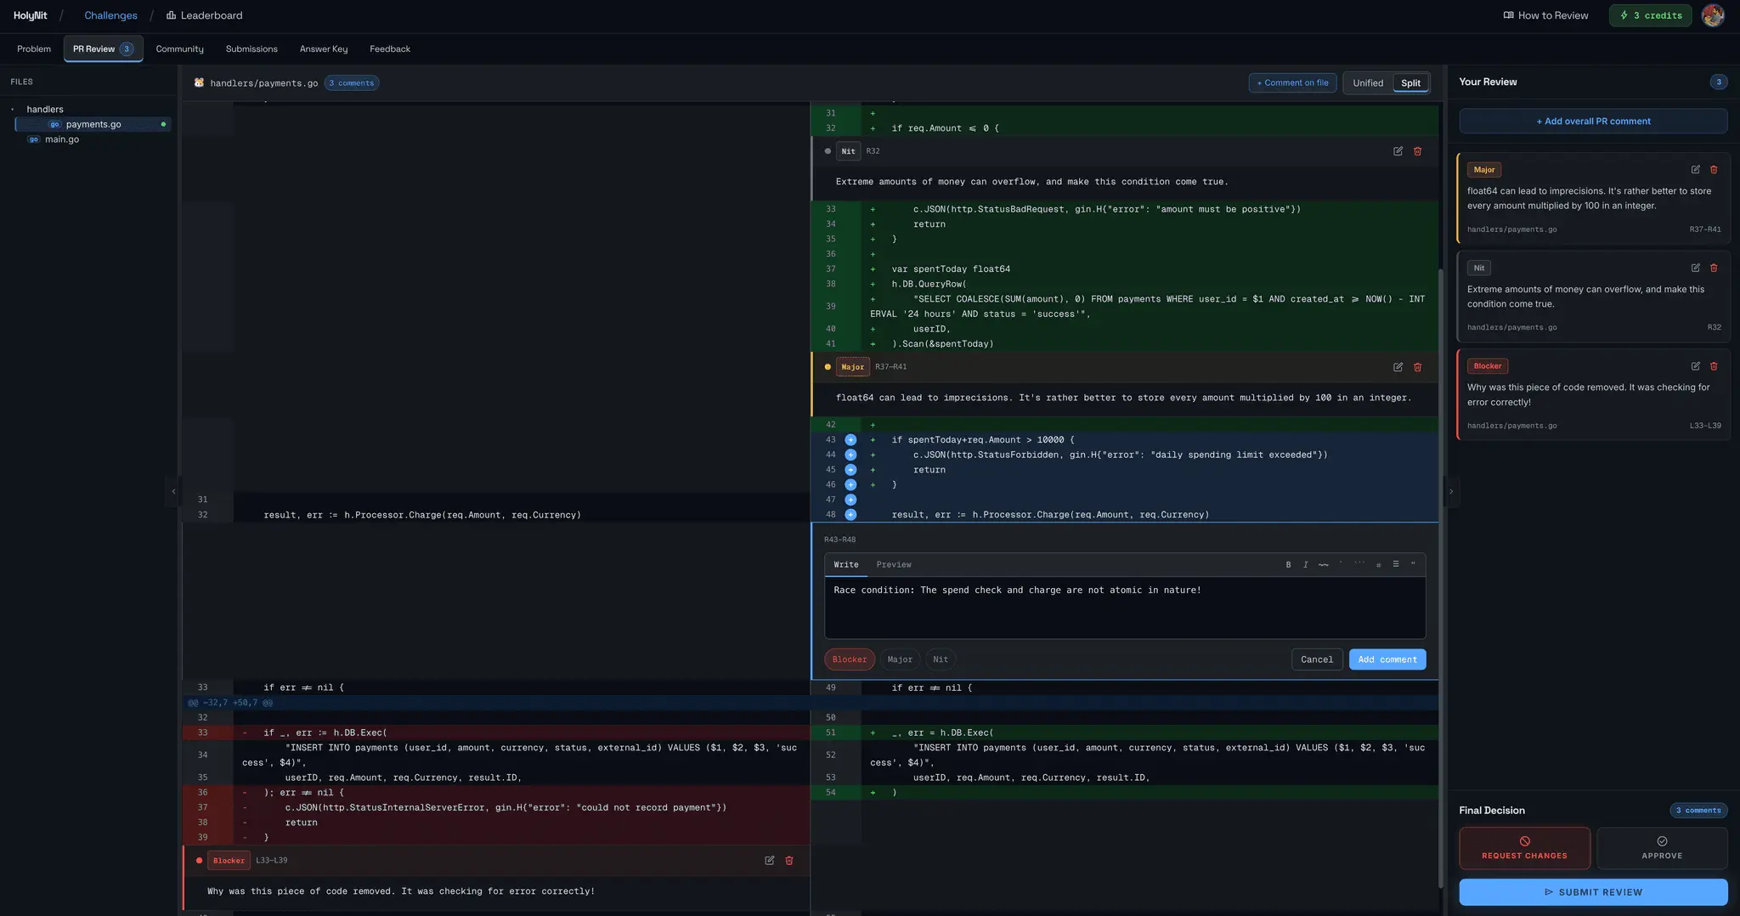The image size is (1740, 916).
Task: Delete the inline Major R37–R41 comment
Action: [x=1417, y=367]
